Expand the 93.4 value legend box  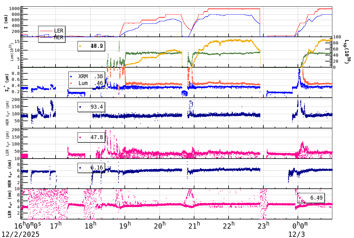coord(91,107)
